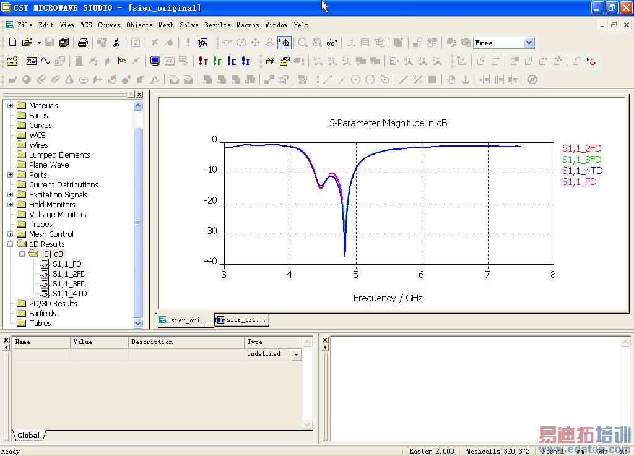The image size is (634, 456).
Task: Launch the Frequency domain solver (!F)
Action: [x=217, y=61]
